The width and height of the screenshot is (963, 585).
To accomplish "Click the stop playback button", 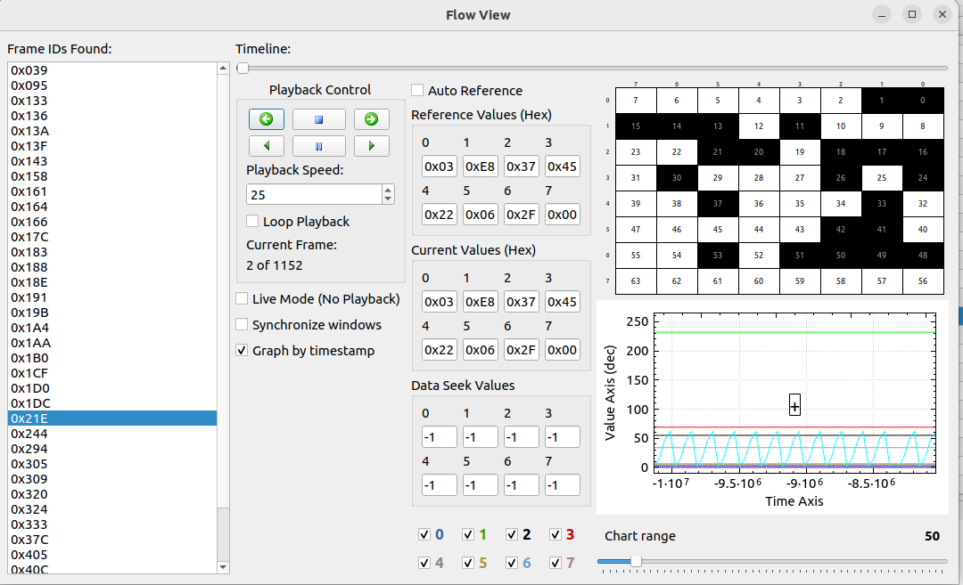I will pos(318,119).
